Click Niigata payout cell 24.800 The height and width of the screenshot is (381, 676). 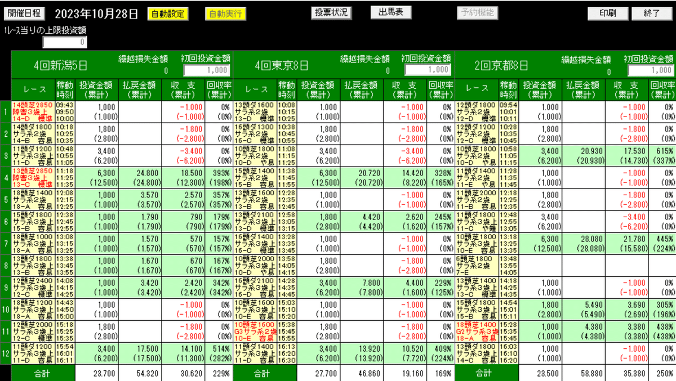click(141, 178)
